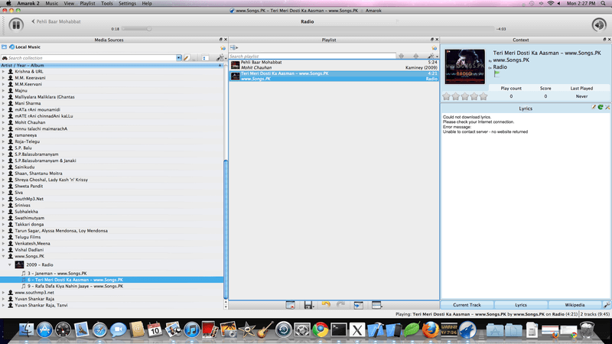Click the volume speaker icon
Screen dimensions: 612x344
click(x=599, y=24)
